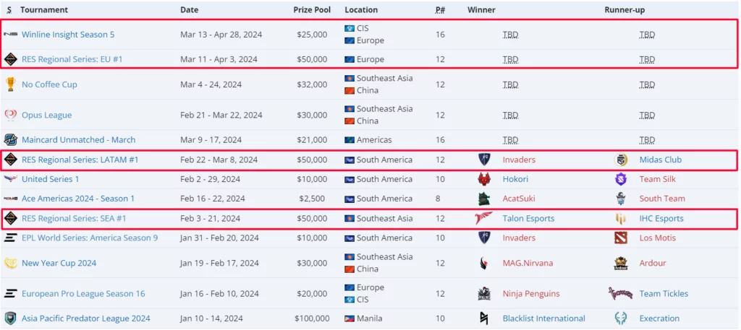The image size is (741, 330).
Task: Click the Hokori team logo icon
Action: tap(484, 179)
